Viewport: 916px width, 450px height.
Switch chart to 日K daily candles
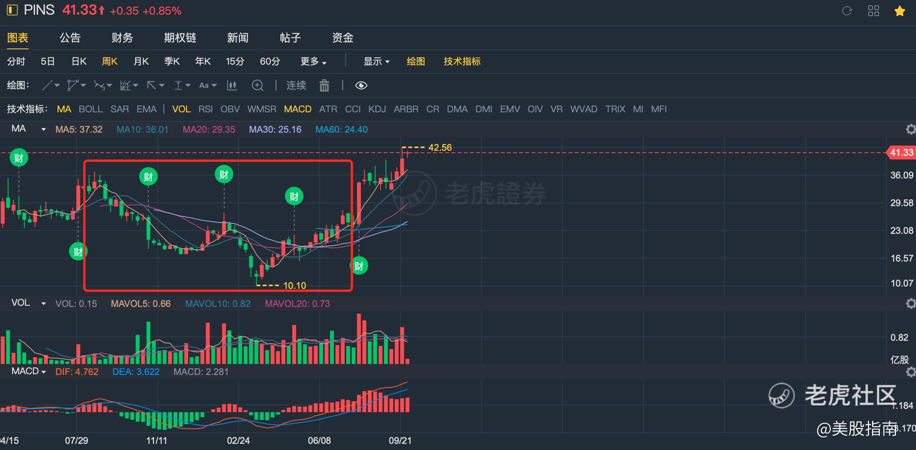(78, 61)
